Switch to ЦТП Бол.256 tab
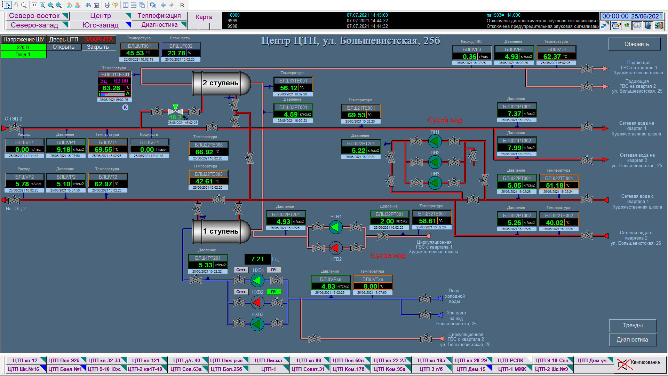This screenshot has width=668, height=376. 229,369
